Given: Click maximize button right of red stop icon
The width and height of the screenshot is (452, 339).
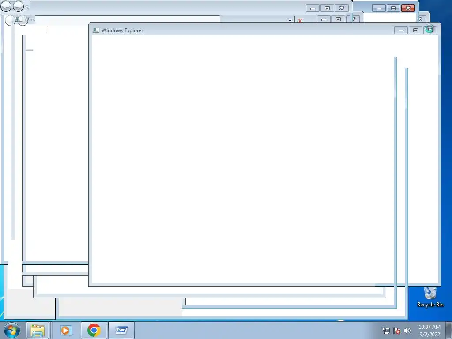Looking at the screenshot, I should click(x=339, y=19).
